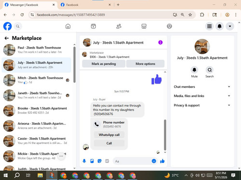Click Mark as pending button
The width and height of the screenshot is (241, 180).
(x=104, y=64)
